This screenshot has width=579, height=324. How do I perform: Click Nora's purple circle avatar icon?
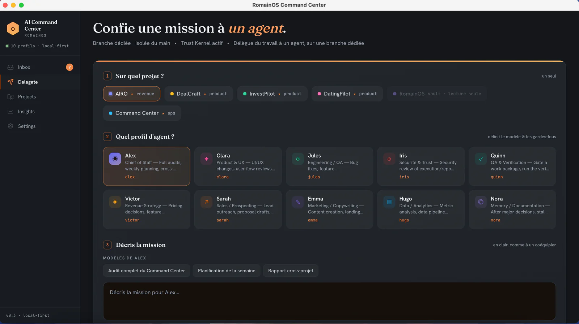coord(481,202)
